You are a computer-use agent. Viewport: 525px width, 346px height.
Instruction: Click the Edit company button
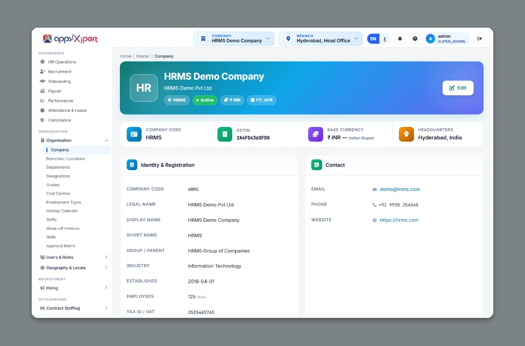click(x=458, y=88)
